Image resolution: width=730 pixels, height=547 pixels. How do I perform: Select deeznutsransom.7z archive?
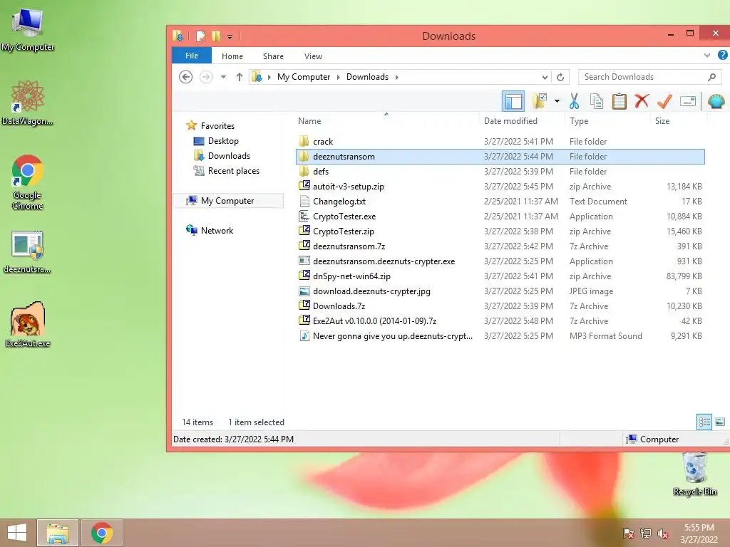tap(500, 246)
